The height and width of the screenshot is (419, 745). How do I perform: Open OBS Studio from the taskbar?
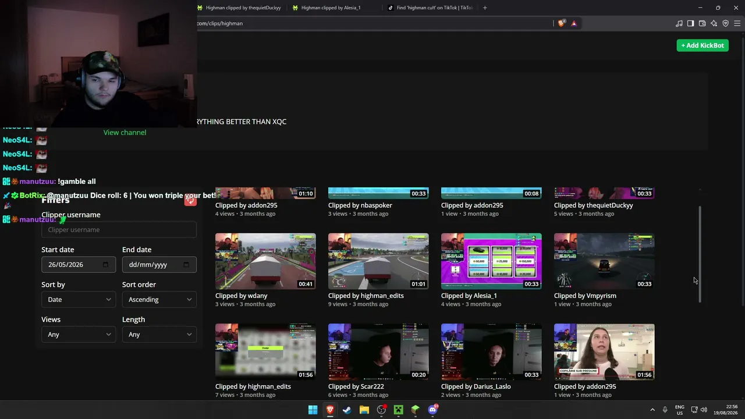[x=381, y=410]
